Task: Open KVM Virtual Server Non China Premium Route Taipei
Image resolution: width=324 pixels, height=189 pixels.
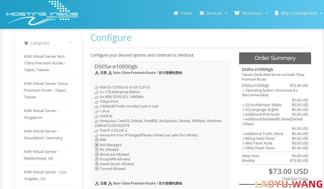Action: pos(45,63)
